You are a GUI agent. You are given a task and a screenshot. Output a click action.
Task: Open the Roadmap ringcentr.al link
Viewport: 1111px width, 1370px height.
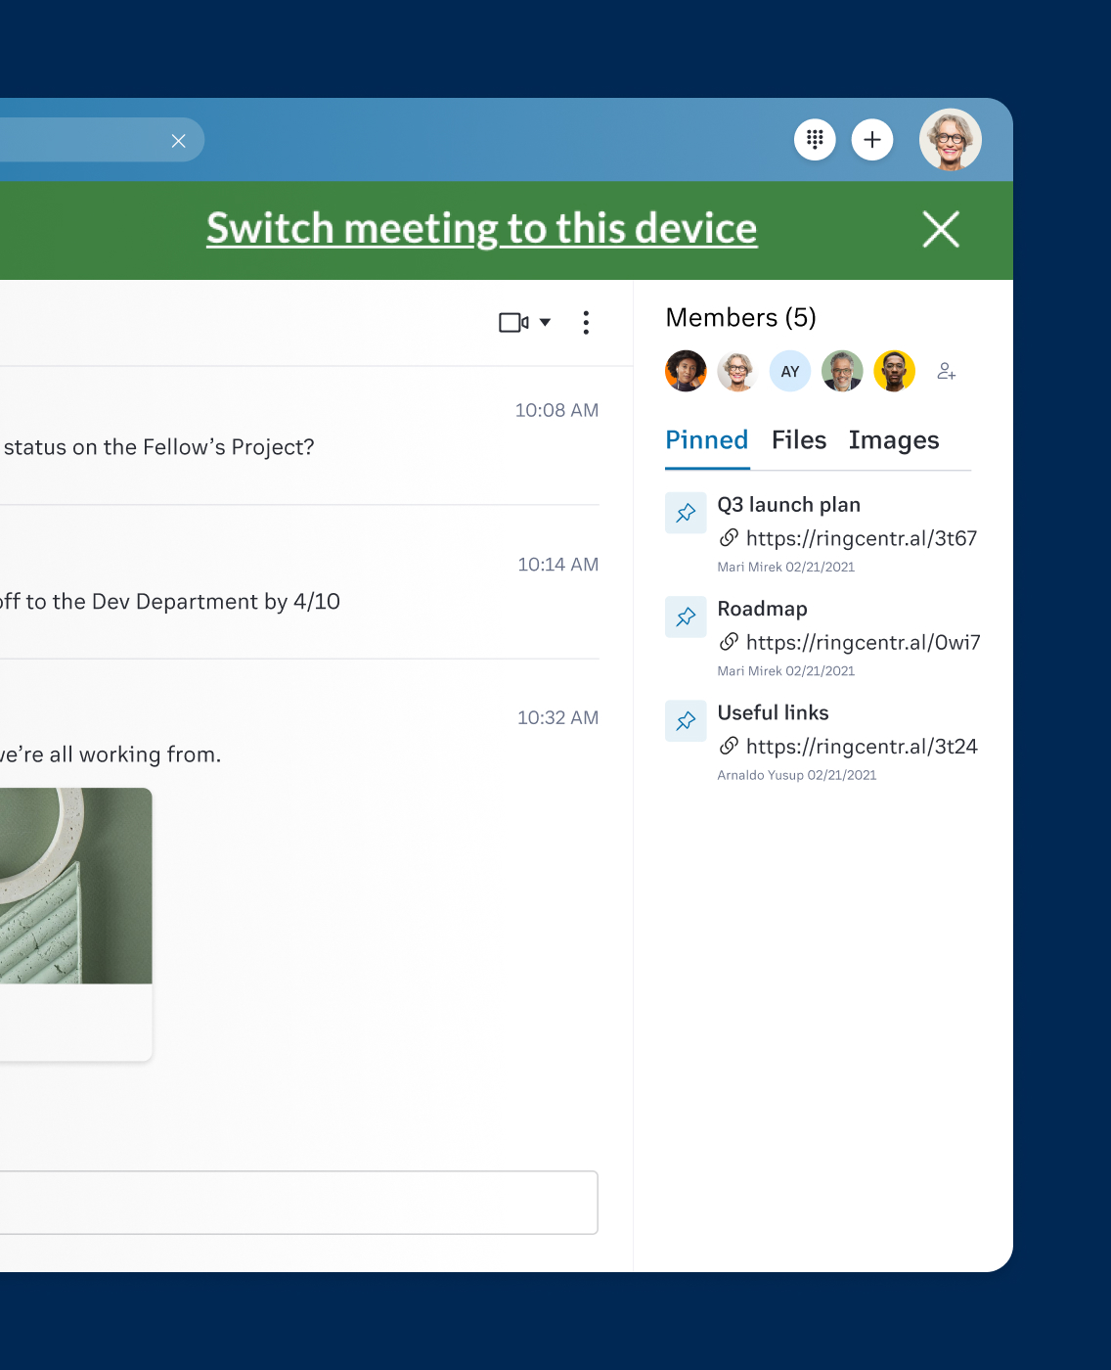click(863, 642)
